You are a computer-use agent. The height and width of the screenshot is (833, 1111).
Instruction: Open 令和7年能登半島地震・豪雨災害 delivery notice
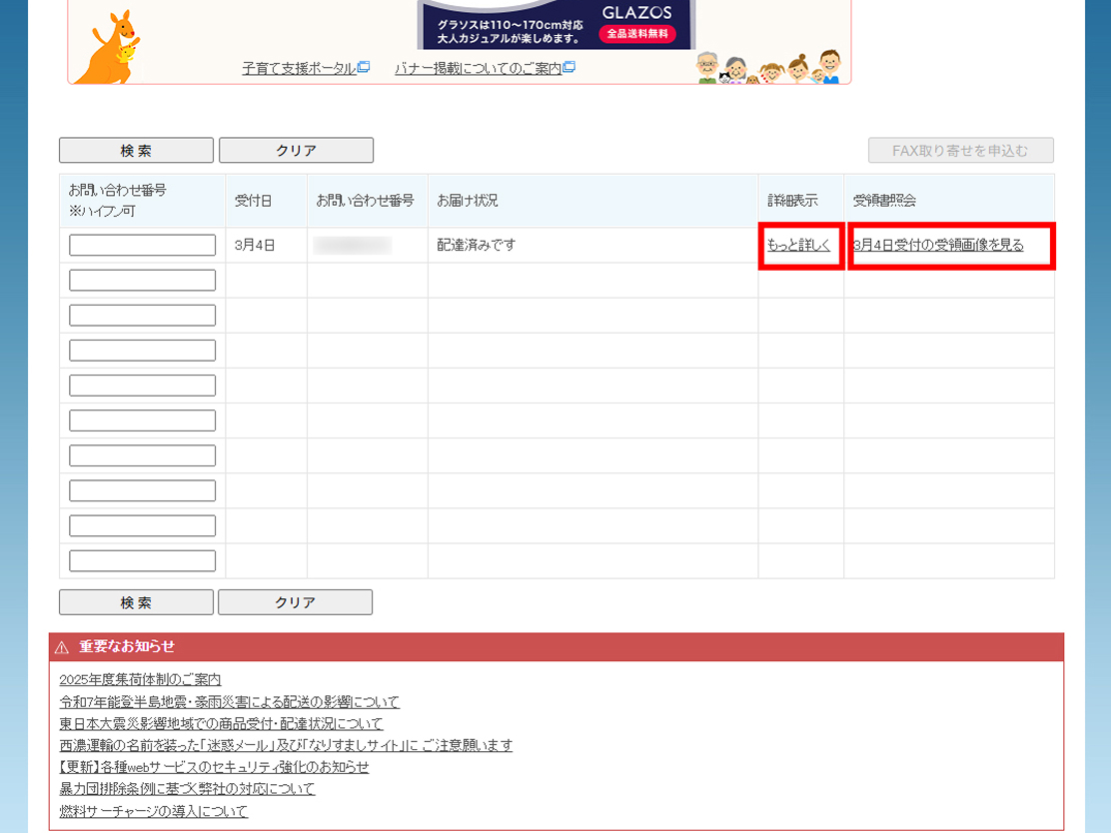click(x=230, y=702)
